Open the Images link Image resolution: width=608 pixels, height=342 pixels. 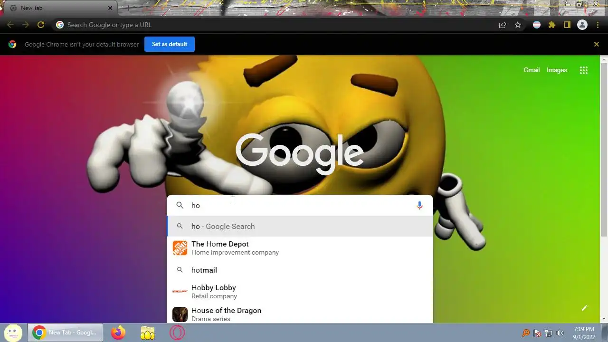coord(557,70)
